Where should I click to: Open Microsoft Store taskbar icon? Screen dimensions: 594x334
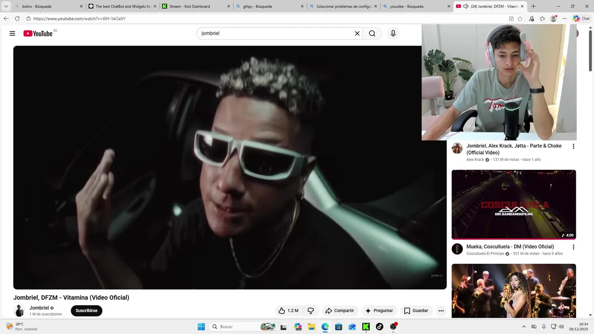338,327
